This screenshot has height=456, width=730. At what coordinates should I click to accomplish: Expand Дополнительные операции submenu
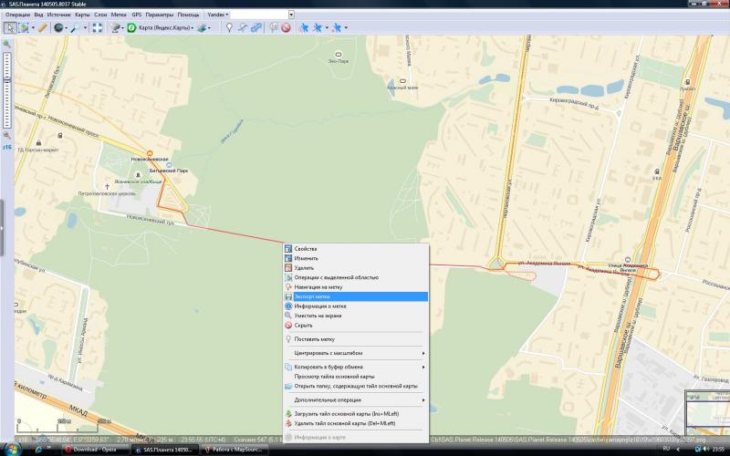pos(356,400)
